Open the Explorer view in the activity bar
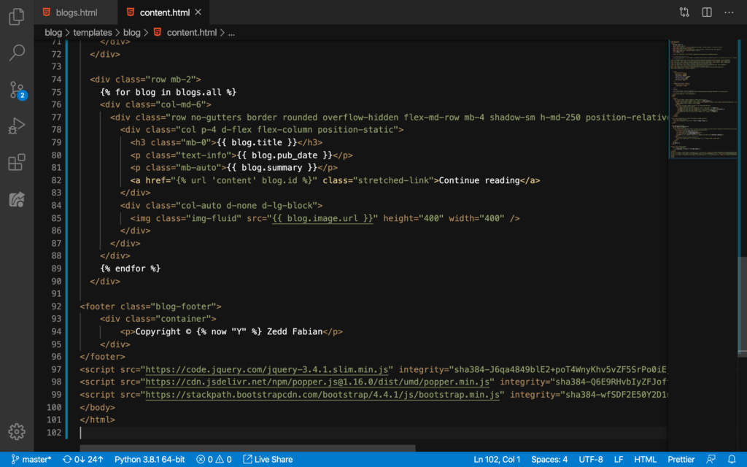Image resolution: width=747 pixels, height=467 pixels. click(17, 17)
